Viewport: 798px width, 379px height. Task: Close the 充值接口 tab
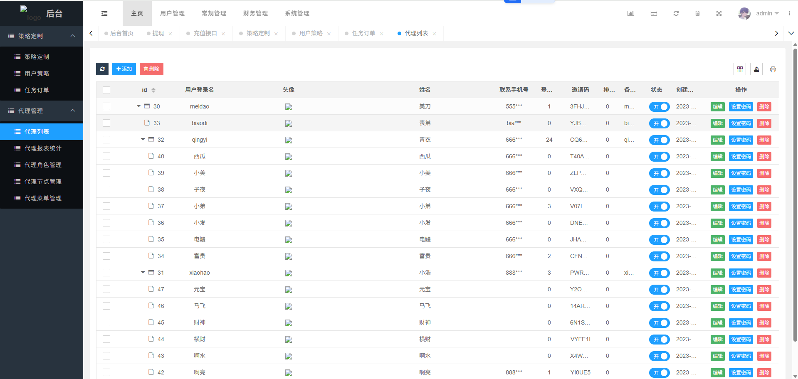point(223,34)
